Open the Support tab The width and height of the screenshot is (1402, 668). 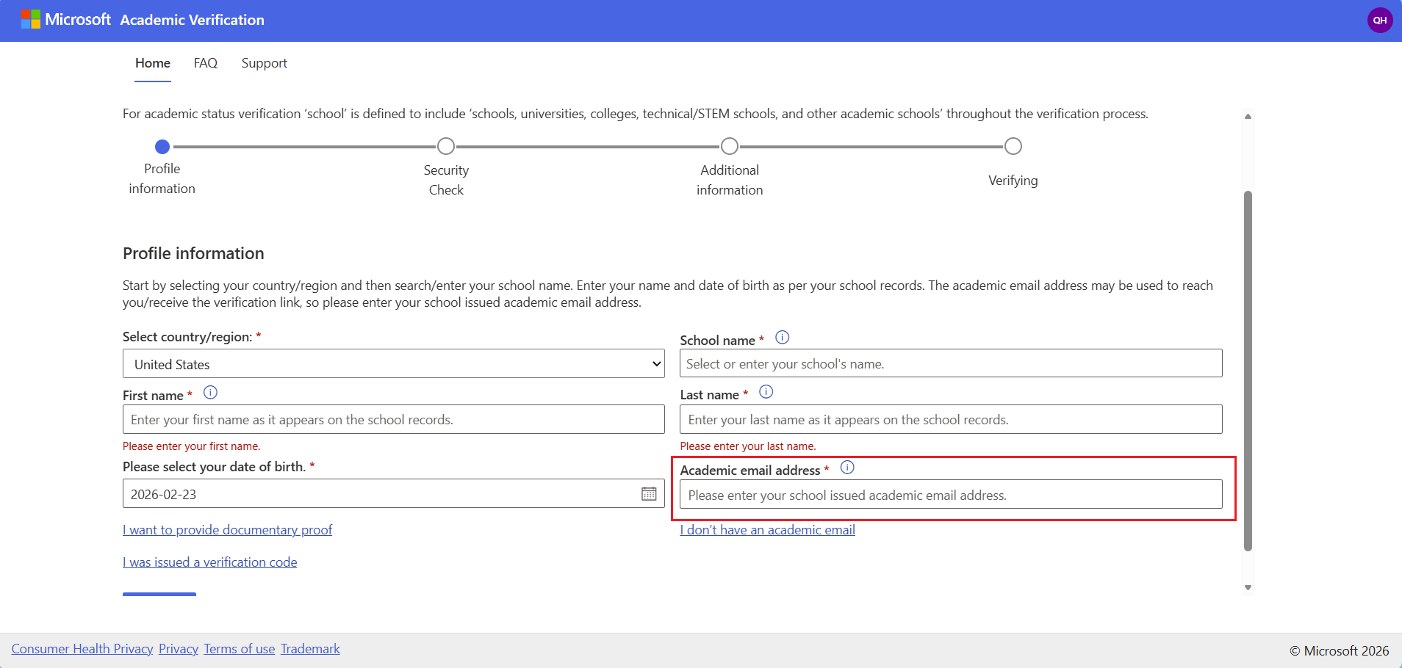point(265,63)
